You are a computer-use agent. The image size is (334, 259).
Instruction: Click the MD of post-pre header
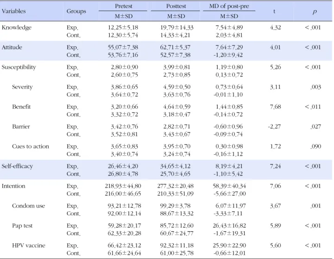[x=229, y=6]
